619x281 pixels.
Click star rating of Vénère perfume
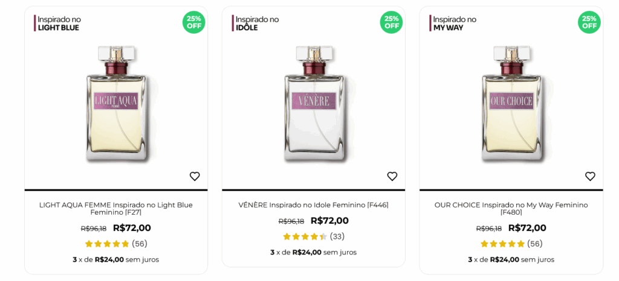(x=305, y=236)
